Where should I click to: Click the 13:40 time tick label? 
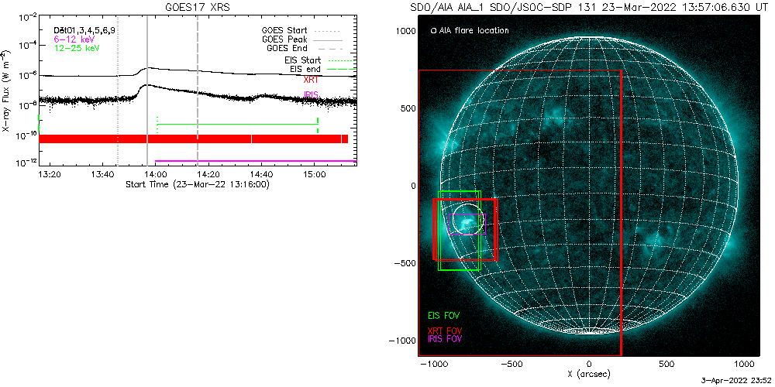[x=103, y=174]
